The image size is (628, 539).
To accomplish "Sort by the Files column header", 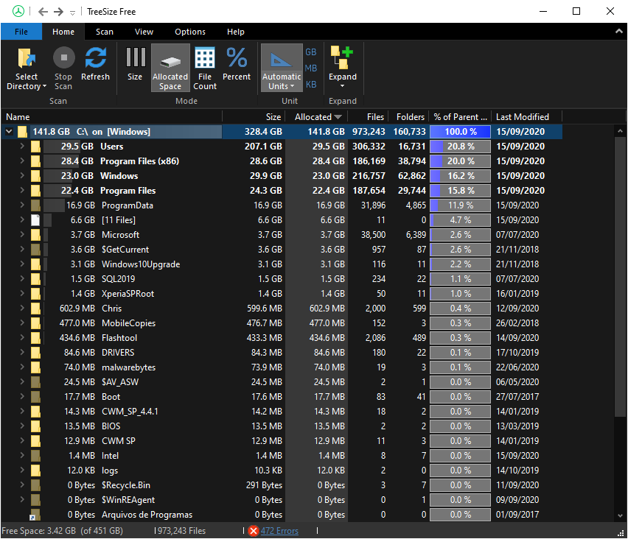I will point(368,117).
